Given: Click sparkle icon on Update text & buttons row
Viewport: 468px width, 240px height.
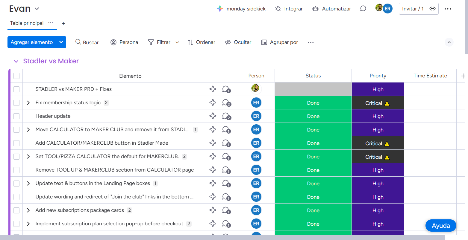Looking at the screenshot, I should [213, 183].
